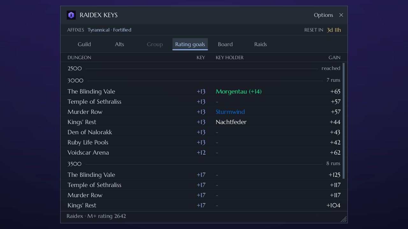Click the DUNGEON column header
The image size is (408, 229).
79,58
